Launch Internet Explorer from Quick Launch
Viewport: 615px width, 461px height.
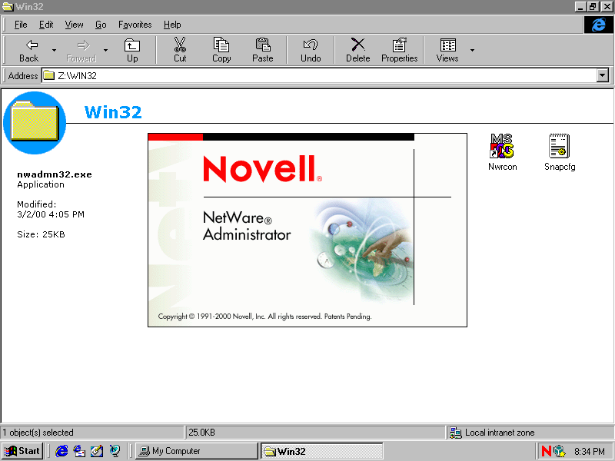pyautogui.click(x=61, y=451)
